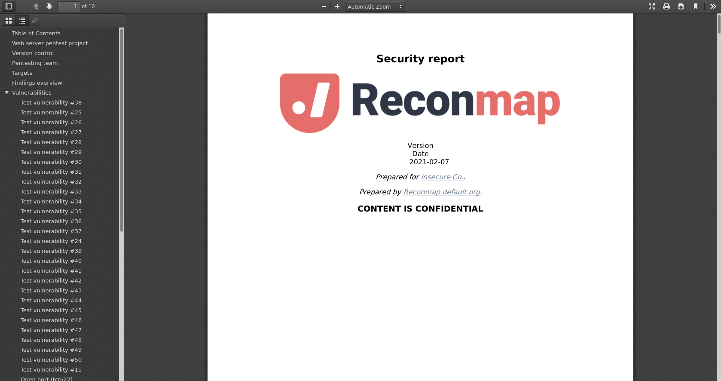
Task: Open Test vulnerability #46 entry
Action: pos(51,320)
